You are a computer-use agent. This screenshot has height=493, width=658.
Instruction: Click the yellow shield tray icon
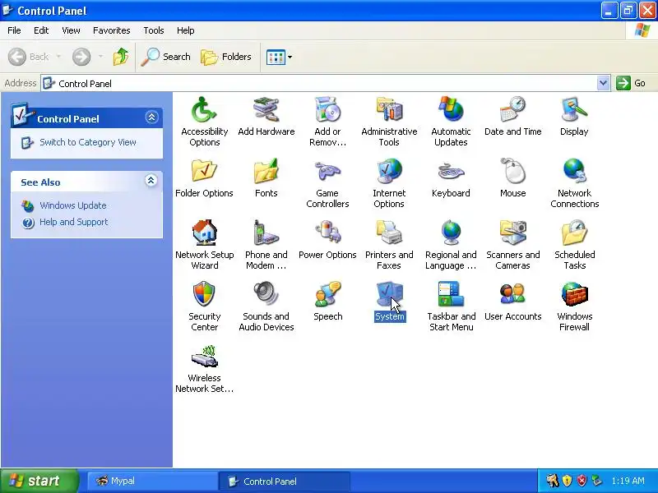point(567,481)
